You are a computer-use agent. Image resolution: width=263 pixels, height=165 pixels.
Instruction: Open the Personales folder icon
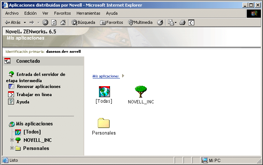coord(104,123)
